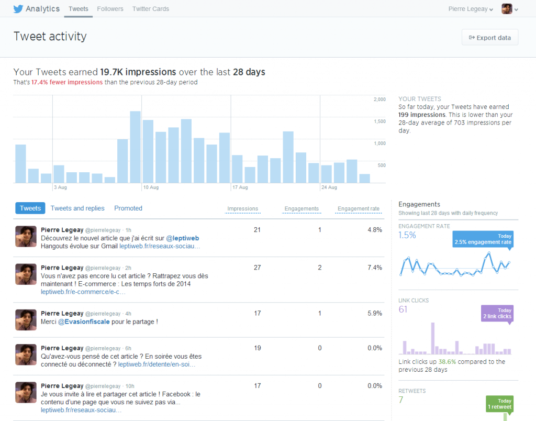
Task: Click the tallest purple link clicks bar
Action: pyautogui.click(x=433, y=338)
